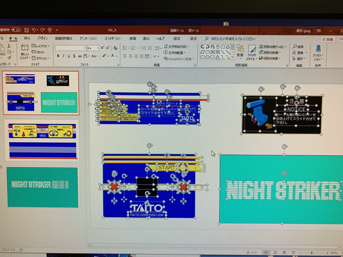The image size is (343, 257).
Task: Open the Animations (アニメーション) tab
Action: [x=88, y=38]
